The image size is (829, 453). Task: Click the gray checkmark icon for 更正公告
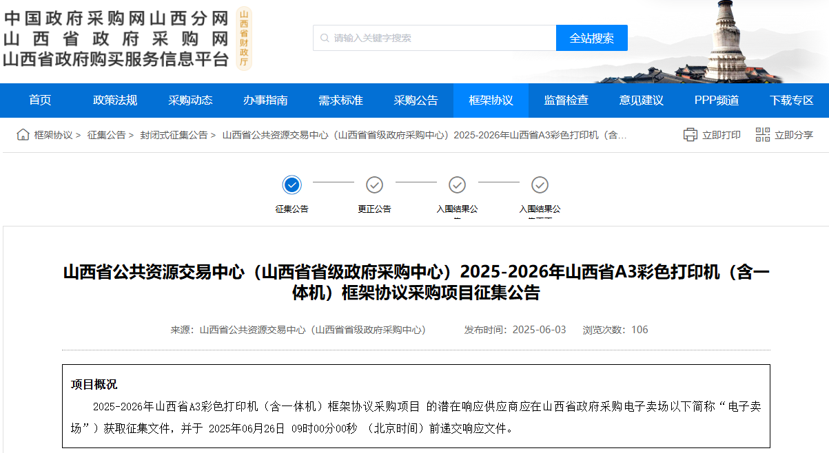coord(374,185)
